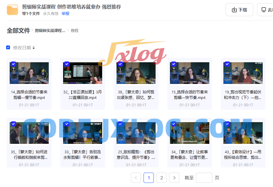
Task: Click the next page arrow in the pagination bar
Action: coord(174,178)
